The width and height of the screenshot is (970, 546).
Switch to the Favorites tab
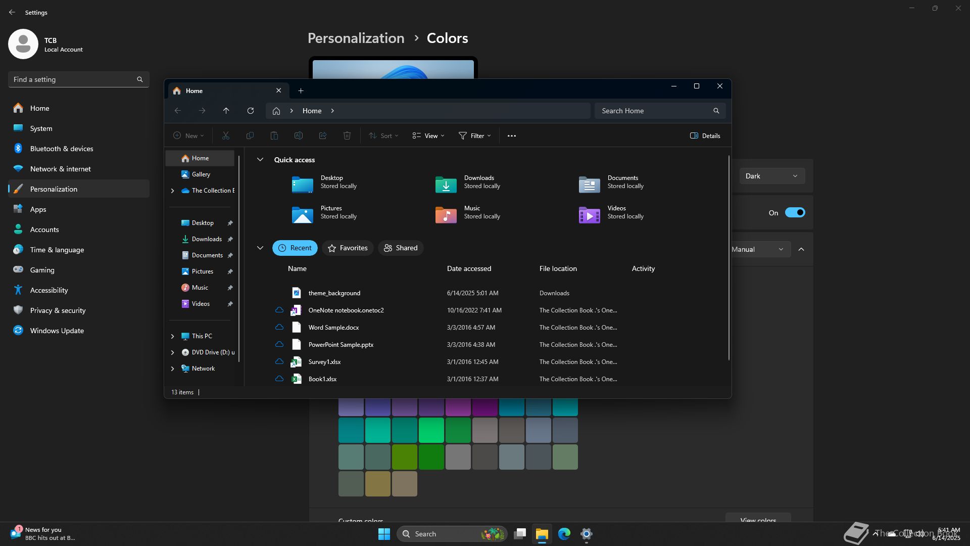[x=348, y=248]
